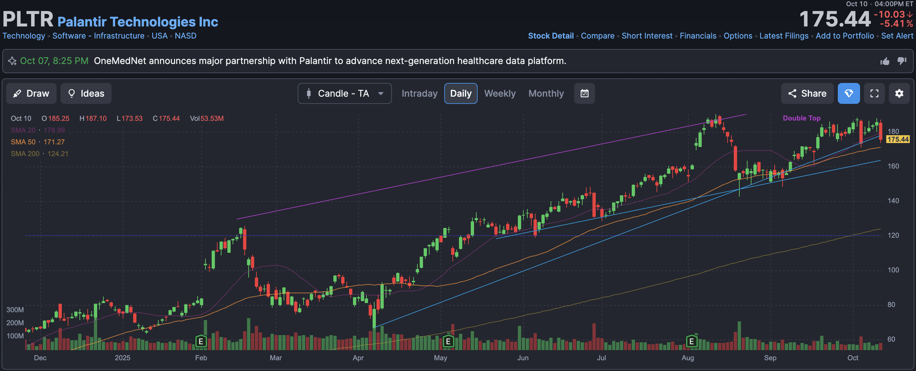Enter fullscreen chart mode

tap(874, 93)
